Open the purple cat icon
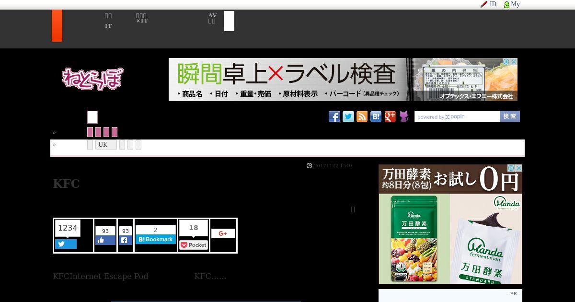Viewport: 575px width, 302px height. (x=404, y=116)
